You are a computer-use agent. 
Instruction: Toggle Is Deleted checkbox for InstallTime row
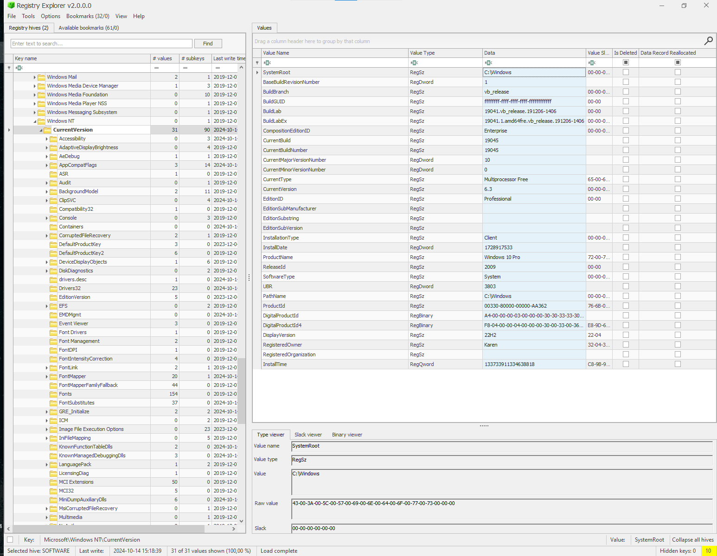coord(626,364)
